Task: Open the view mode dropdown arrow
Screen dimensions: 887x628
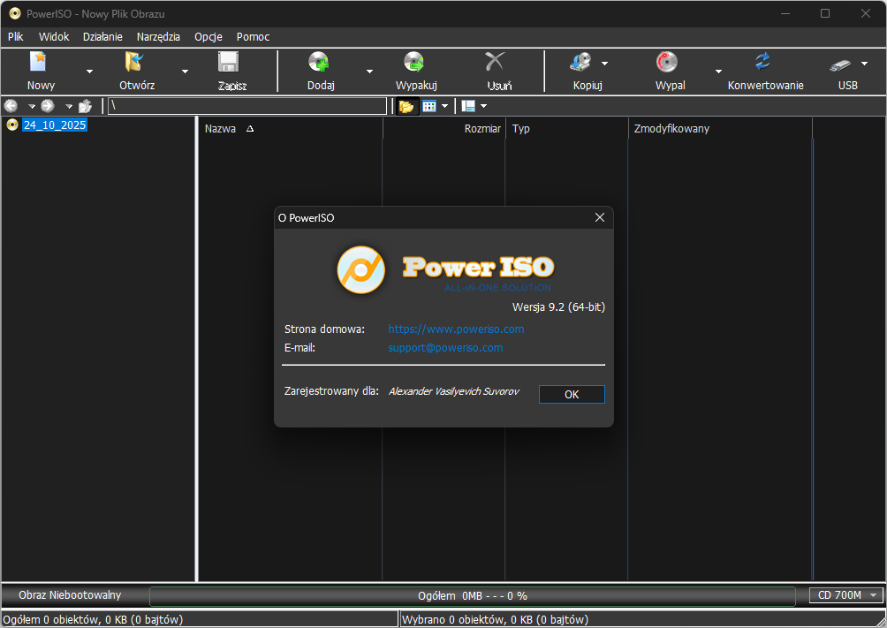Action: [x=444, y=106]
